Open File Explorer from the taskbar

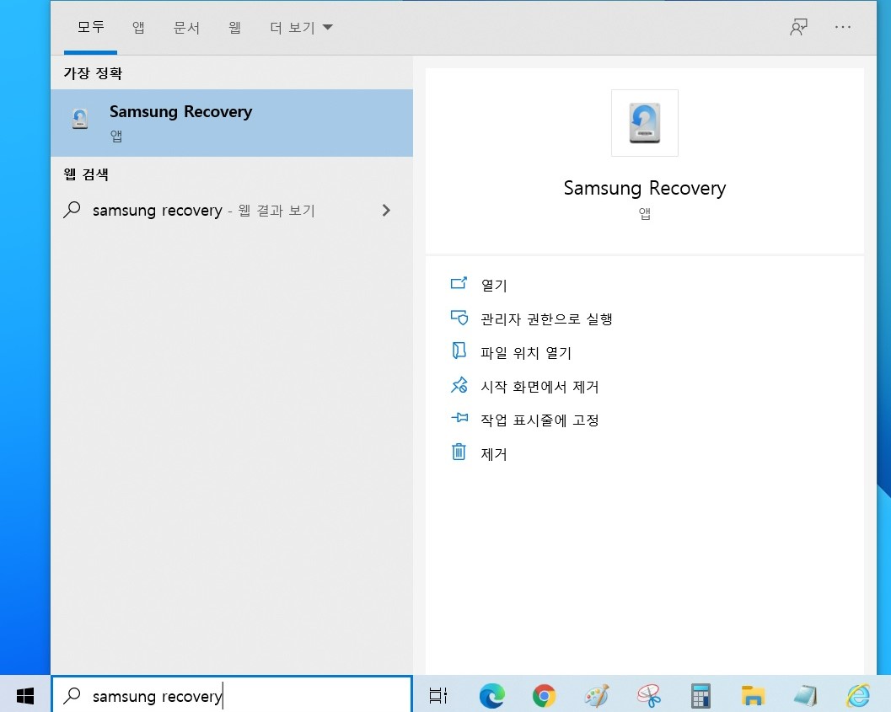point(753,695)
